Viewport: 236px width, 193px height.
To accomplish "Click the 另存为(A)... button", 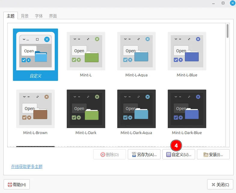I will [x=144, y=154].
